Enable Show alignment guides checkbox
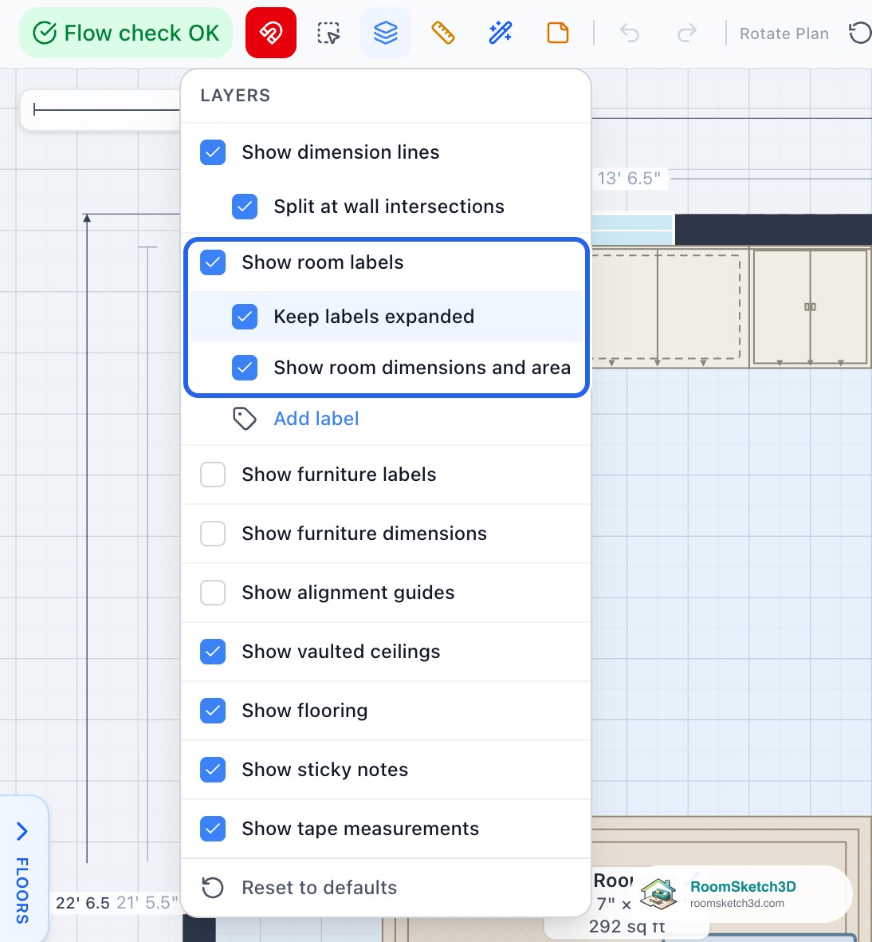Viewport: 872px width, 942px height. click(213, 593)
